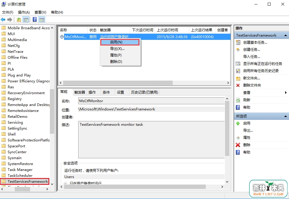Click task list horizontal scroll-right arrow

click(228, 83)
